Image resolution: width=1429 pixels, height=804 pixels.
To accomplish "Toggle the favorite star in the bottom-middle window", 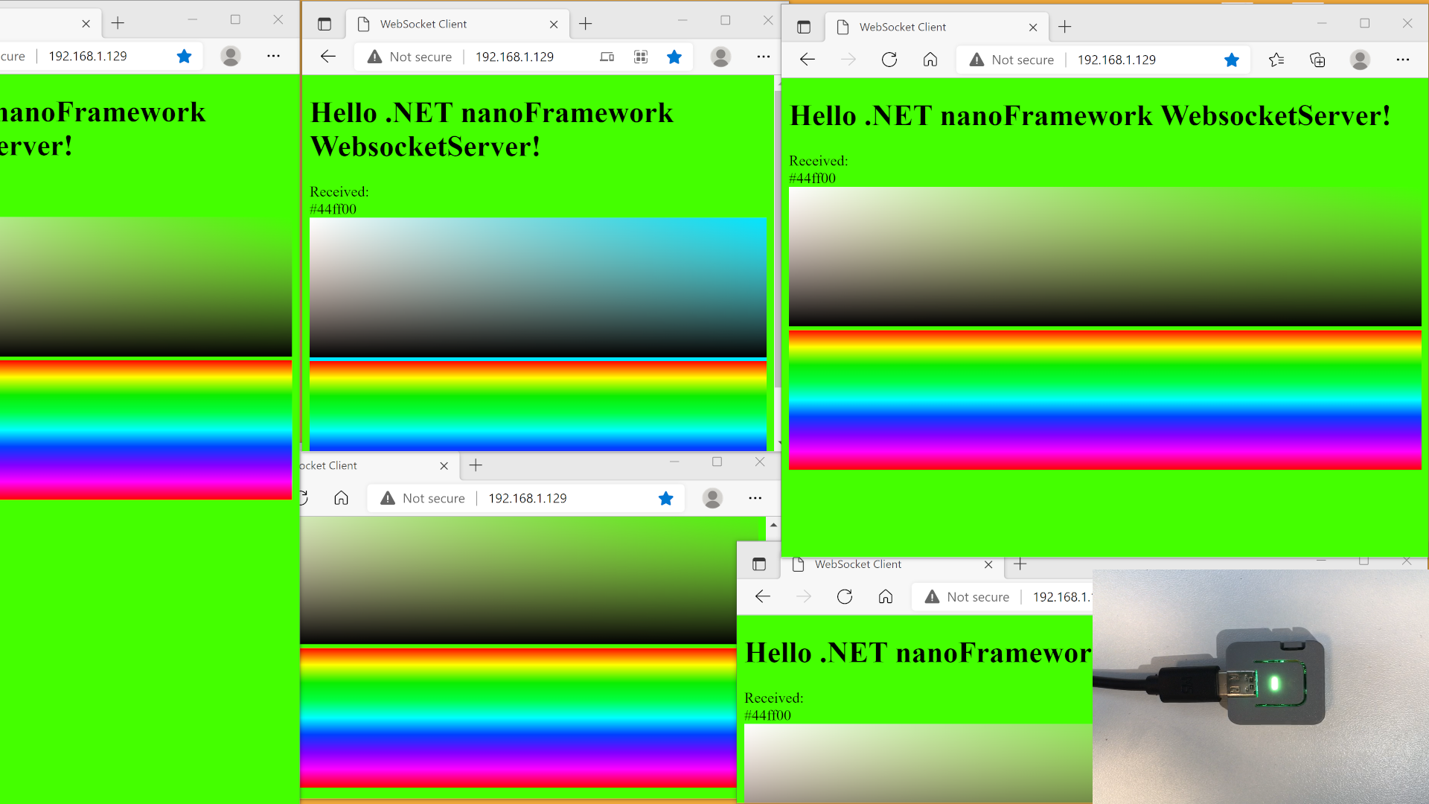I will pos(666,498).
